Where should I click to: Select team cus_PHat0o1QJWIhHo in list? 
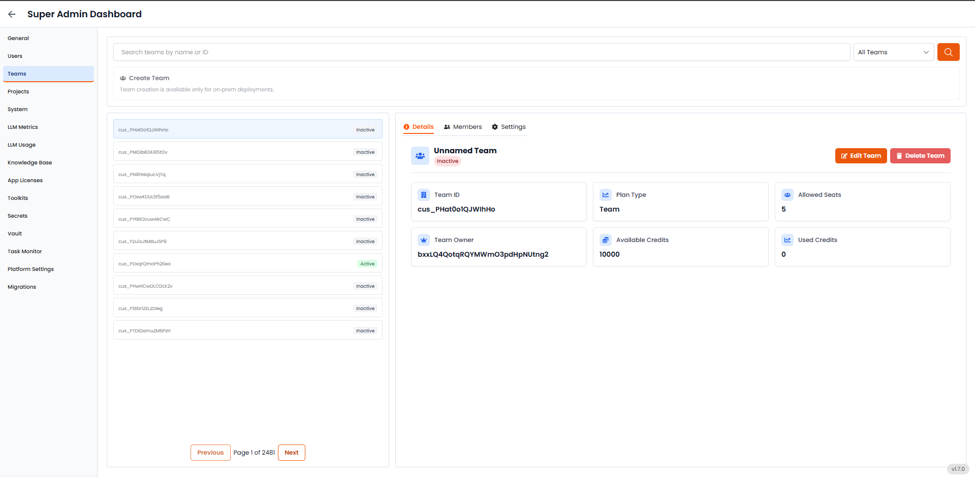click(x=248, y=129)
